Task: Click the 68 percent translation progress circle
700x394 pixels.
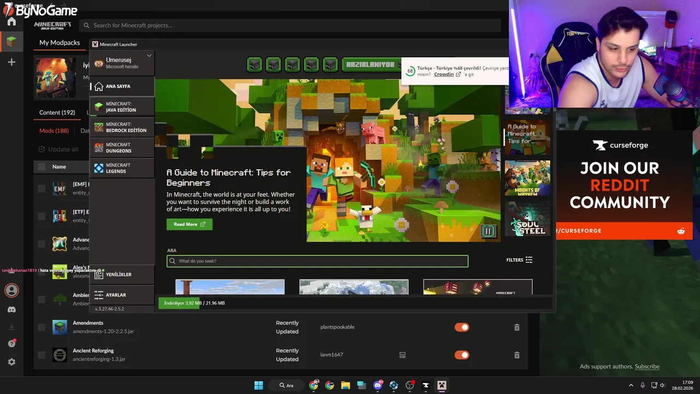Action: pyautogui.click(x=410, y=71)
